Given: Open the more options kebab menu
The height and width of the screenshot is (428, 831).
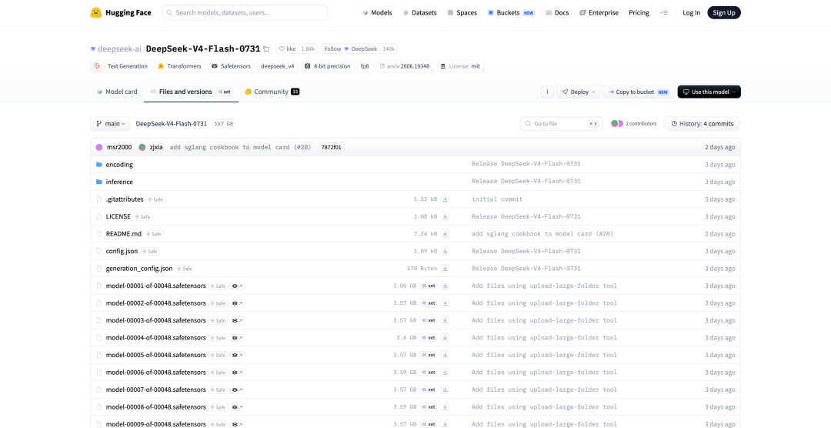Looking at the screenshot, I should pos(548,92).
